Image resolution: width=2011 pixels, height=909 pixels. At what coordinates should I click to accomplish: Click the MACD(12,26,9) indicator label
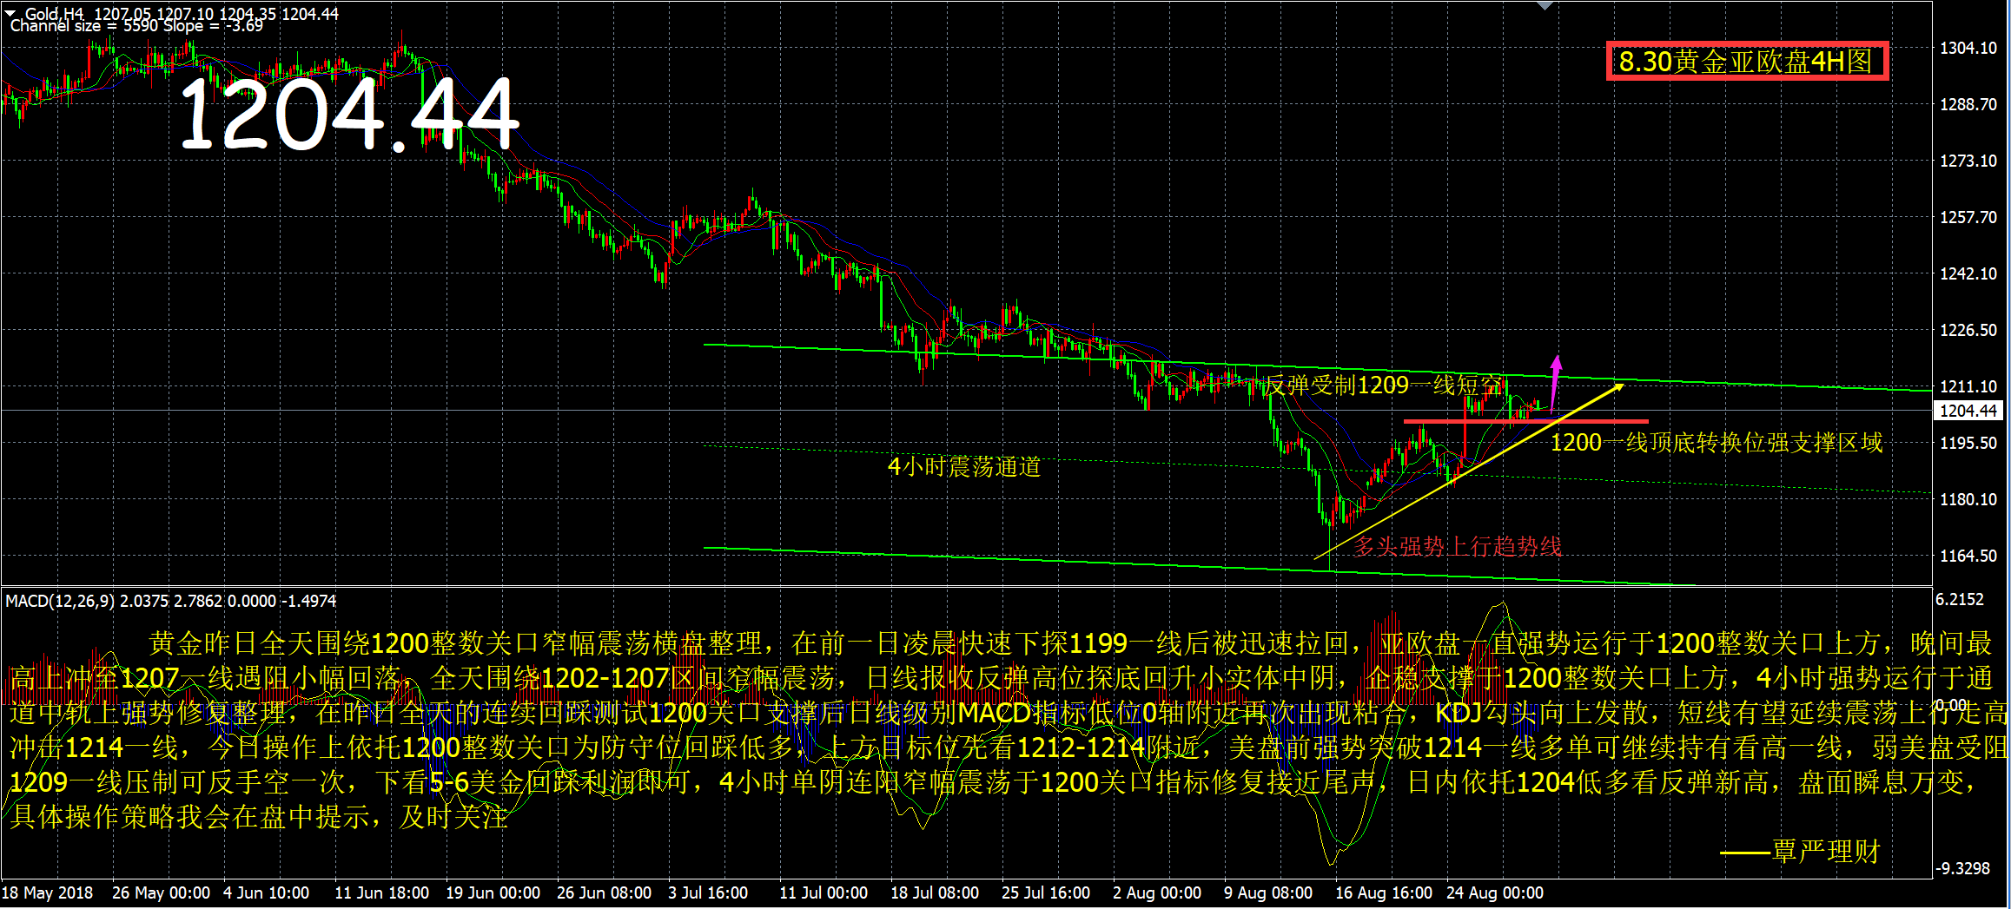(x=171, y=601)
